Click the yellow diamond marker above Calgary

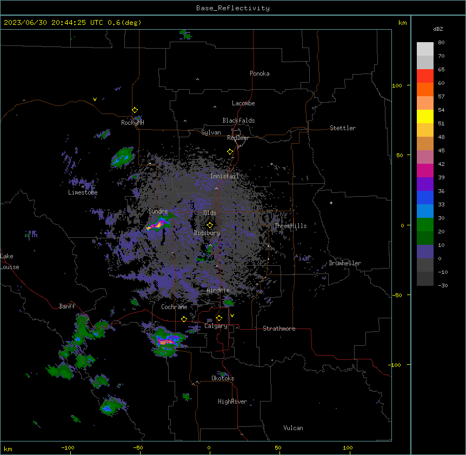click(219, 318)
